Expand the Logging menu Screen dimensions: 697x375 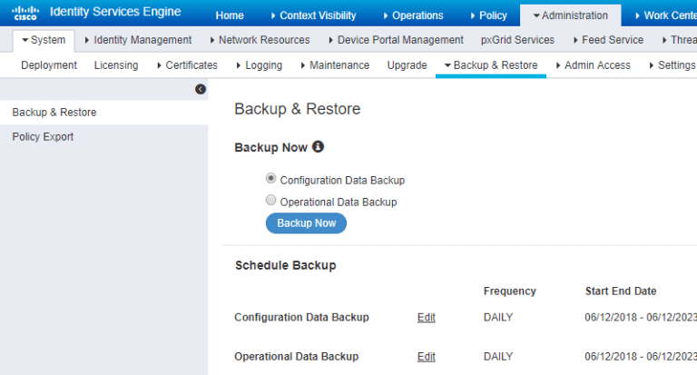[260, 65]
